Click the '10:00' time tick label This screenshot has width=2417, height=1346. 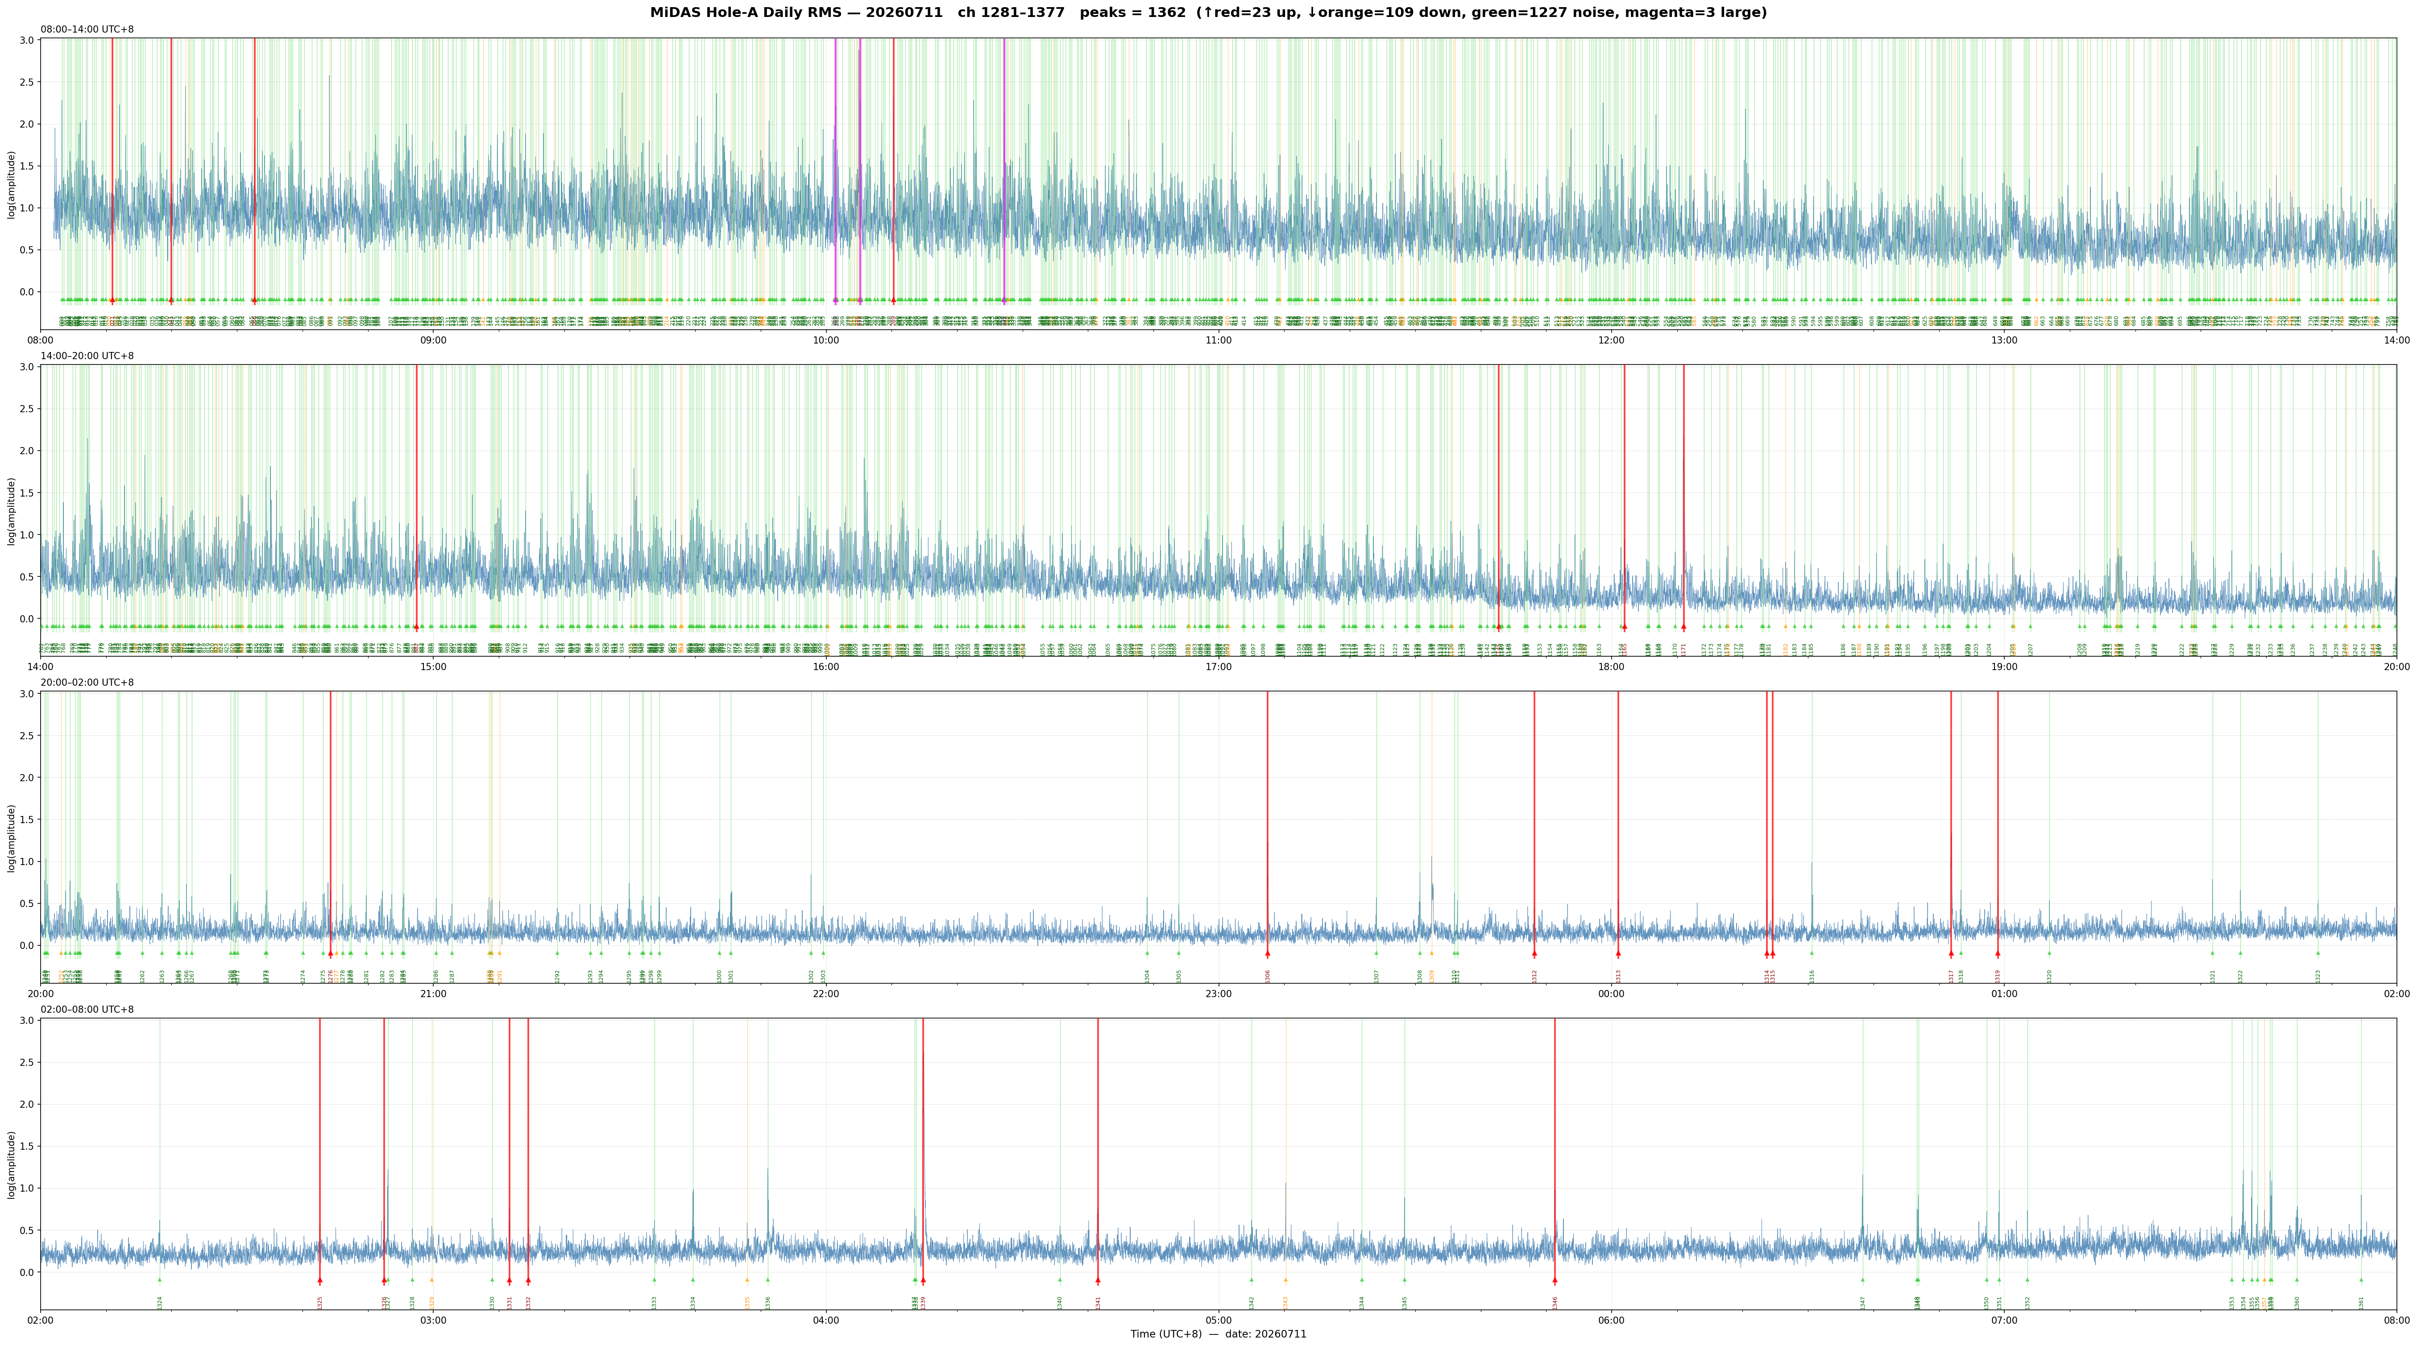[826, 340]
